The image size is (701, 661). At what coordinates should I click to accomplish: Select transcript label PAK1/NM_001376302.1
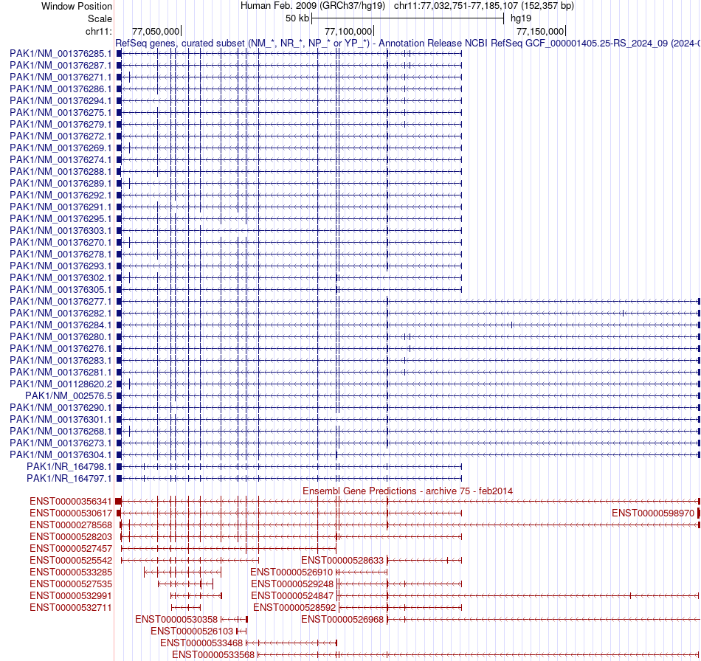pos(61,277)
